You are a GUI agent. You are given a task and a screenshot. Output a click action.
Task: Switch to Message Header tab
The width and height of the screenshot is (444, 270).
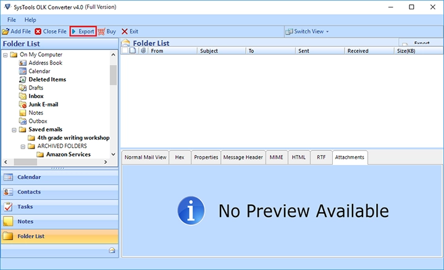click(x=243, y=157)
